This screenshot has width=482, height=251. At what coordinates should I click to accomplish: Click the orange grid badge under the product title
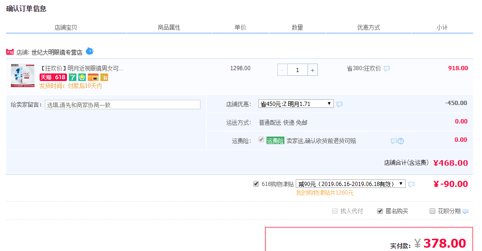(104, 77)
